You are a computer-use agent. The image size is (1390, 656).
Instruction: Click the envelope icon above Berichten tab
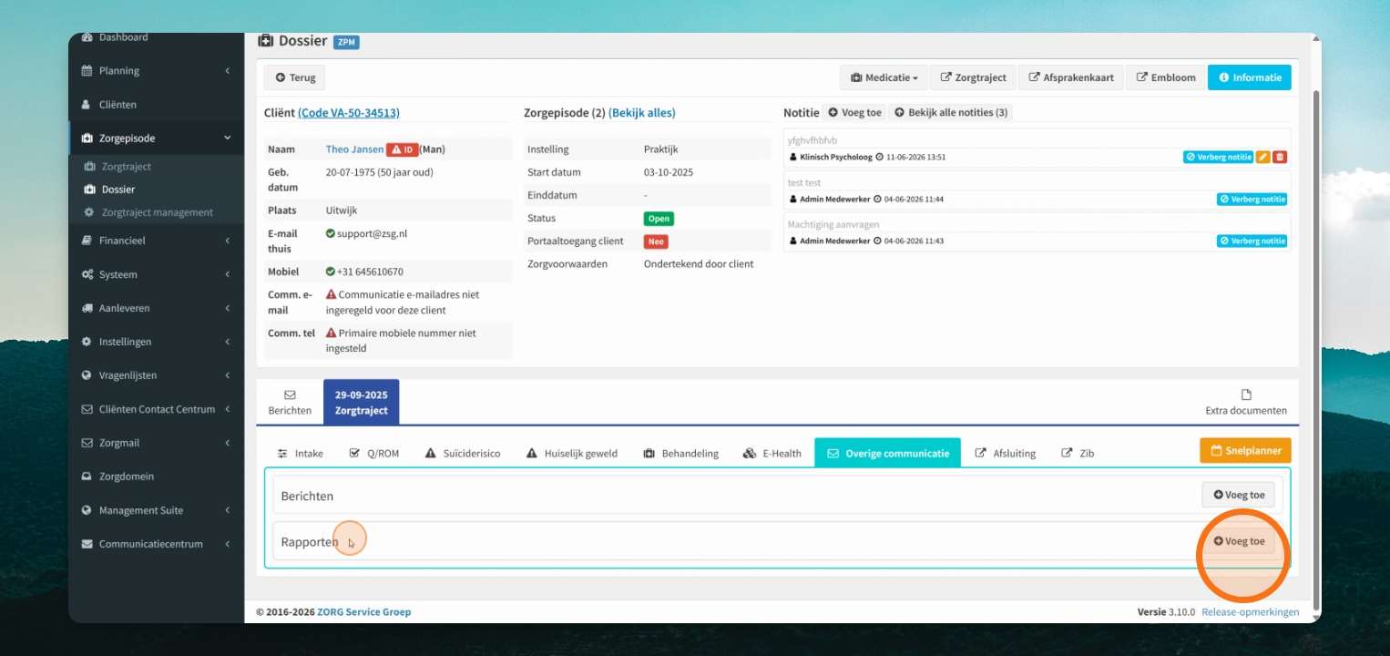tap(290, 395)
